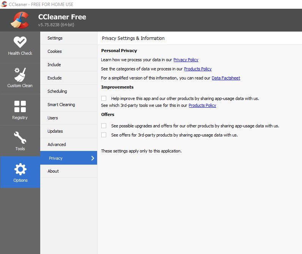Open Products Policy link under Personal Privacy

point(198,69)
